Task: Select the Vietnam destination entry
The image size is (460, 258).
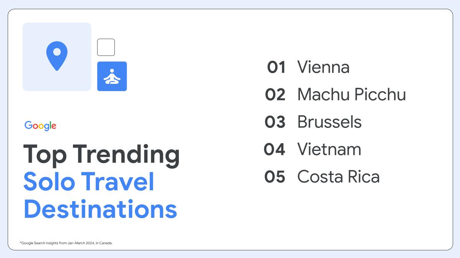Action: 329,149
